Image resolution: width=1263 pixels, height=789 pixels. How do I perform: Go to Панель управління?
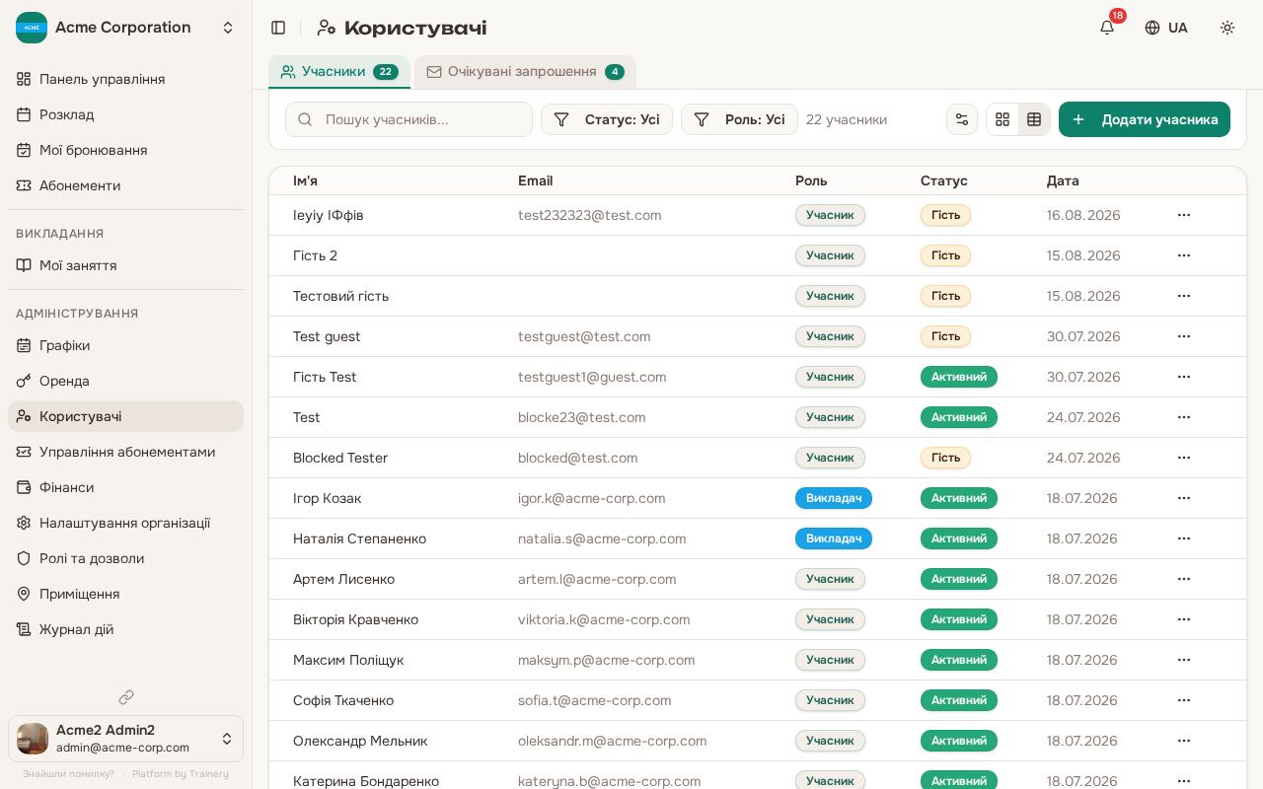coord(125,79)
